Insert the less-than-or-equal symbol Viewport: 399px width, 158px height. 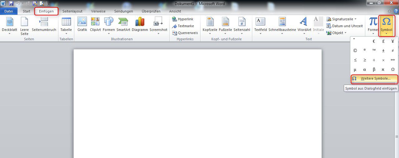(x=355, y=60)
